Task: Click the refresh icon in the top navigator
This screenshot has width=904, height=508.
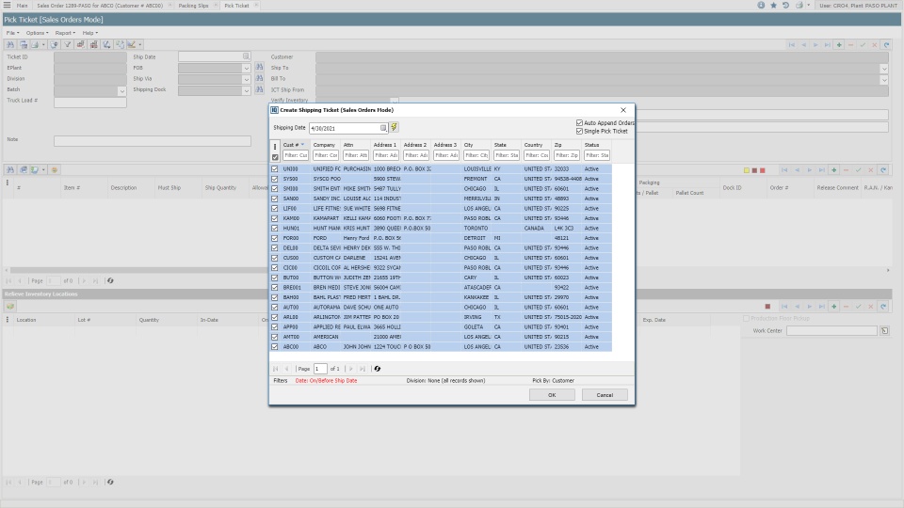Action: click(x=887, y=45)
